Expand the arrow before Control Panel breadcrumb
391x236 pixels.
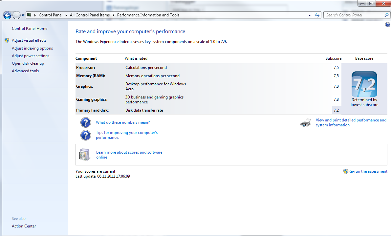[x=35, y=15]
